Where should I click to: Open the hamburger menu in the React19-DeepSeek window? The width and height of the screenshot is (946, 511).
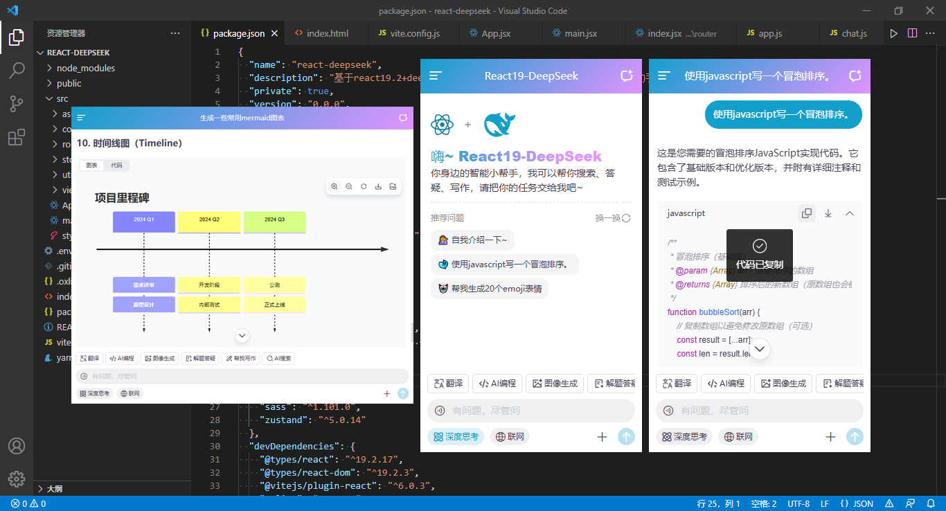[x=436, y=76]
